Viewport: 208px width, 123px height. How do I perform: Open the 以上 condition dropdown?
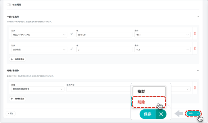pos(162,50)
